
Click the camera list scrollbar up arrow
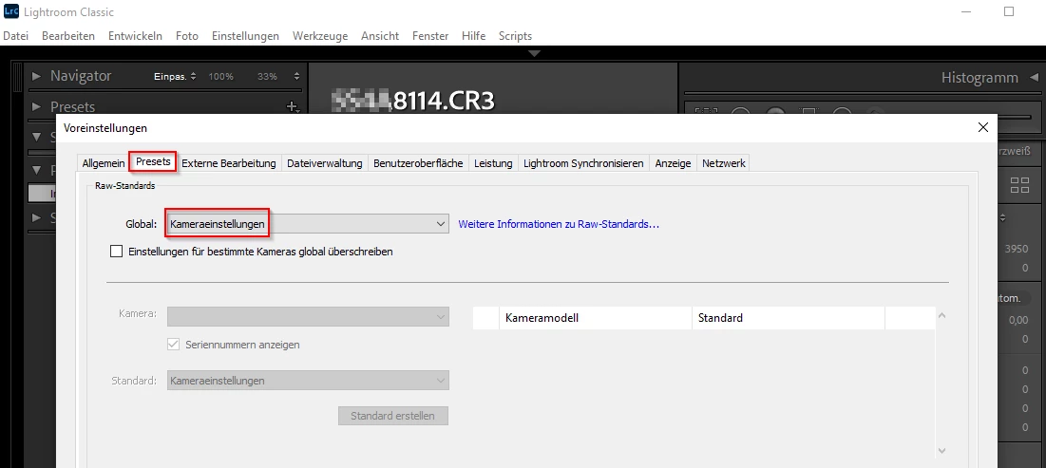(941, 315)
